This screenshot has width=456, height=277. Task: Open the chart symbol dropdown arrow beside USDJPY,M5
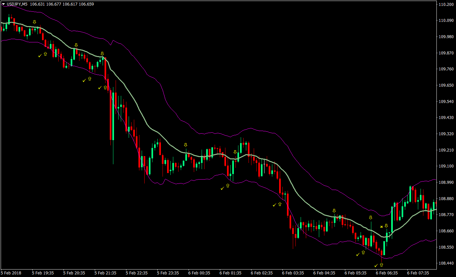[x=3, y=5]
